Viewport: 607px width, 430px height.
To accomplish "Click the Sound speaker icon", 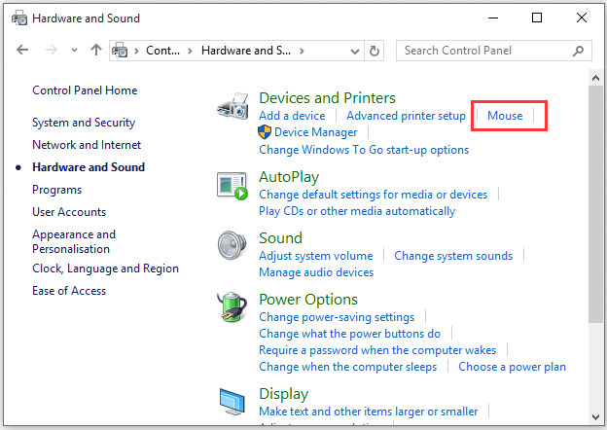I will (x=232, y=245).
